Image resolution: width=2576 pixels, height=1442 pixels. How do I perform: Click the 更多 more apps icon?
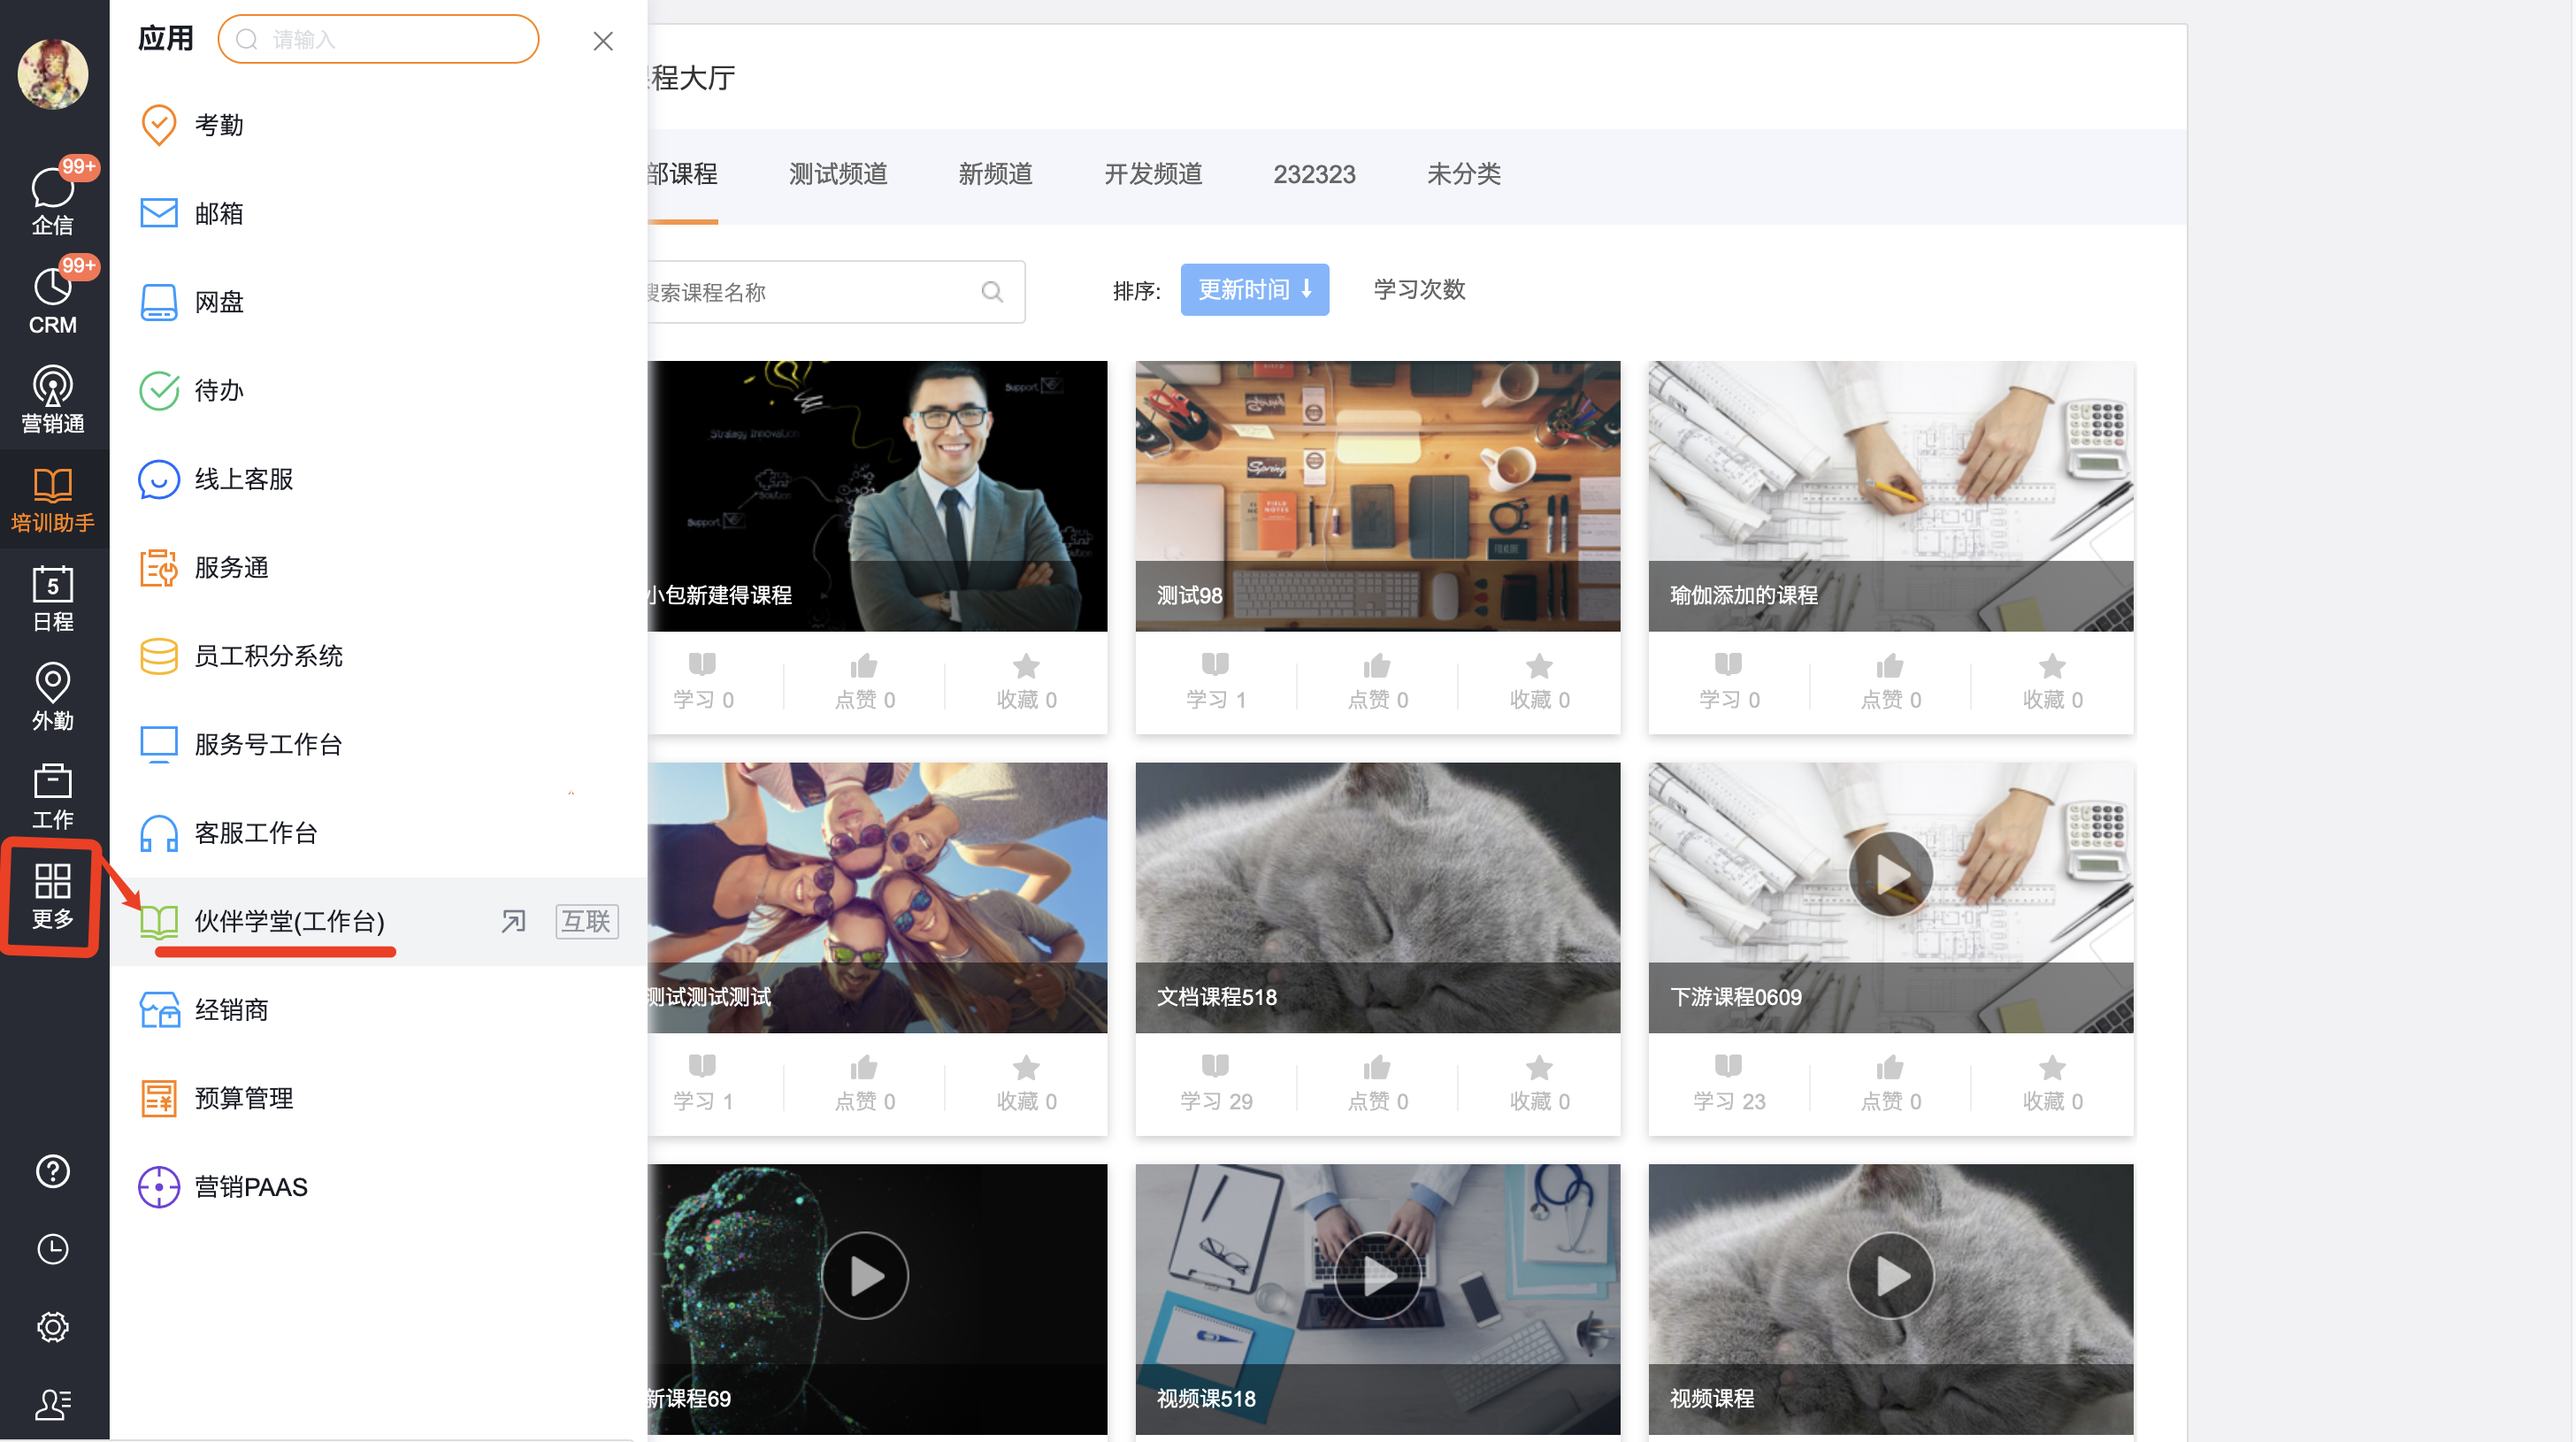pos(53,896)
